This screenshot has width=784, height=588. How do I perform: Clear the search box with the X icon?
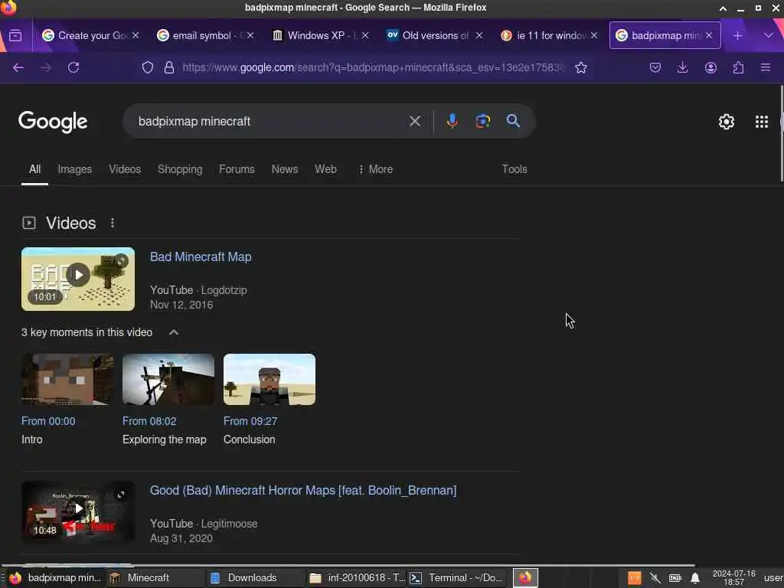tap(414, 121)
